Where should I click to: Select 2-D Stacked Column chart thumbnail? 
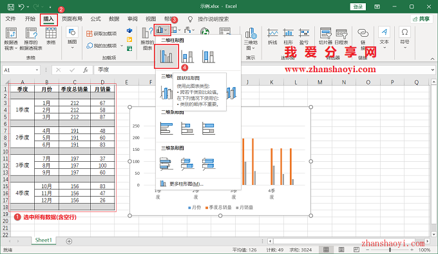pyautogui.click(x=187, y=57)
